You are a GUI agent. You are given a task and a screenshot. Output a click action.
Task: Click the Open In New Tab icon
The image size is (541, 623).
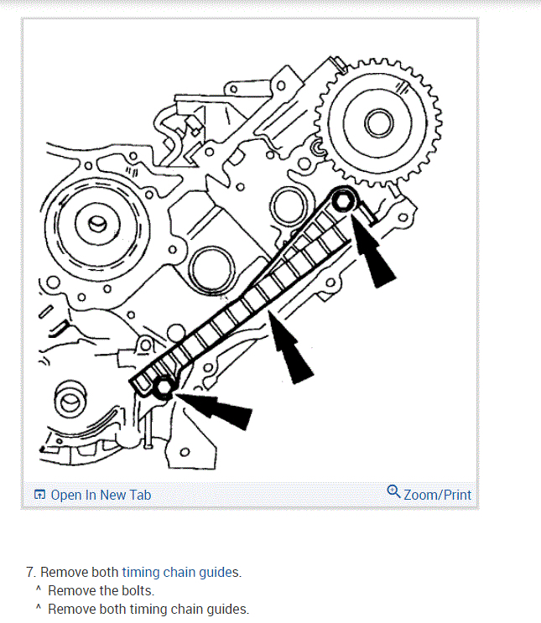coord(39,495)
